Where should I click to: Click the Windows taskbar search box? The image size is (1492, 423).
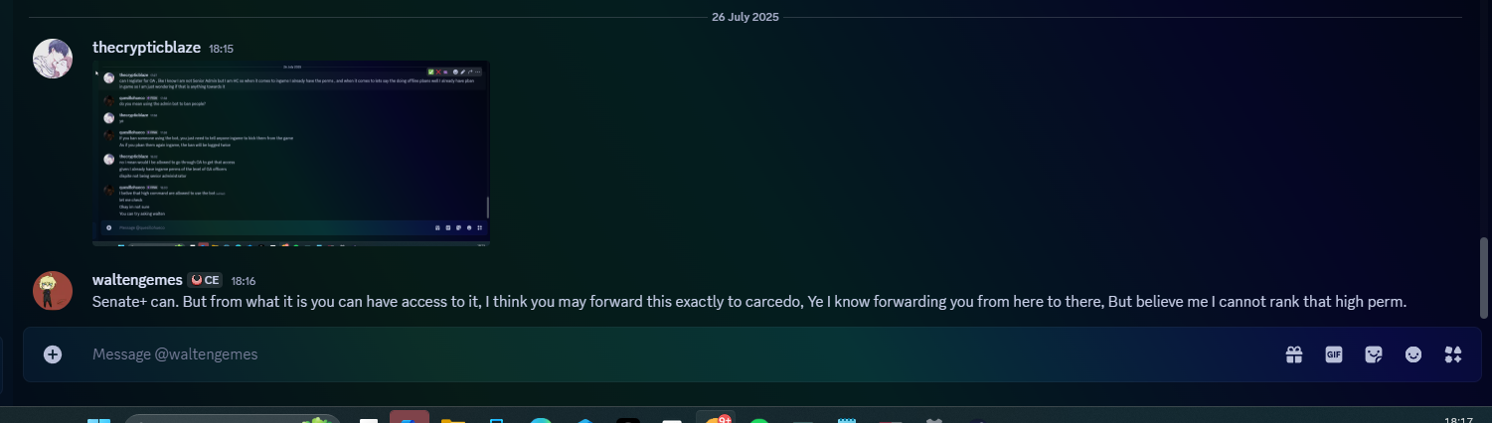click(233, 419)
